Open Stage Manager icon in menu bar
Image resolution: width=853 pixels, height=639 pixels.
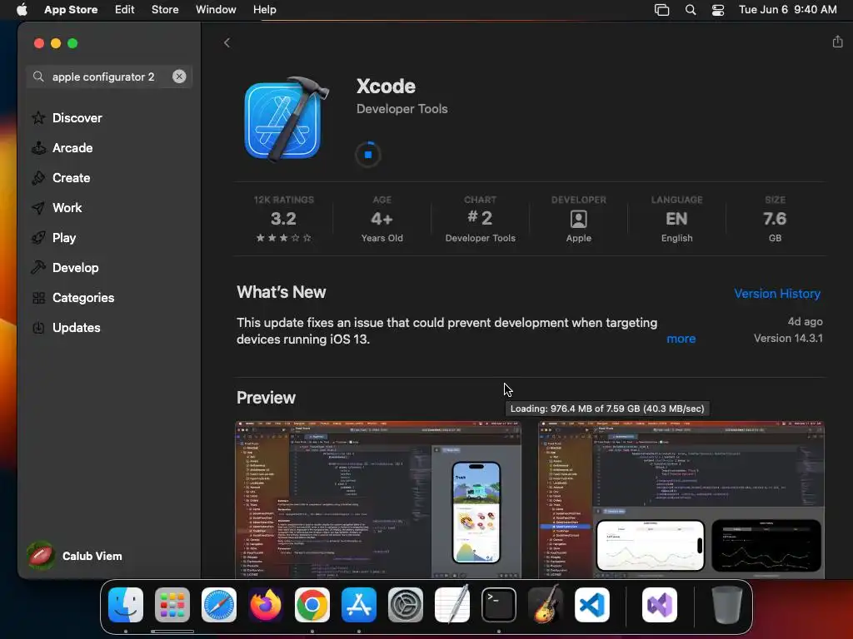661,10
